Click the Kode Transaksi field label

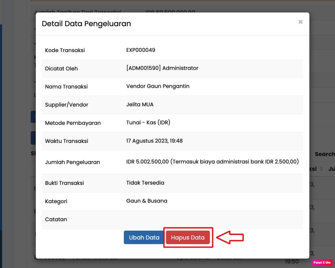(65, 50)
